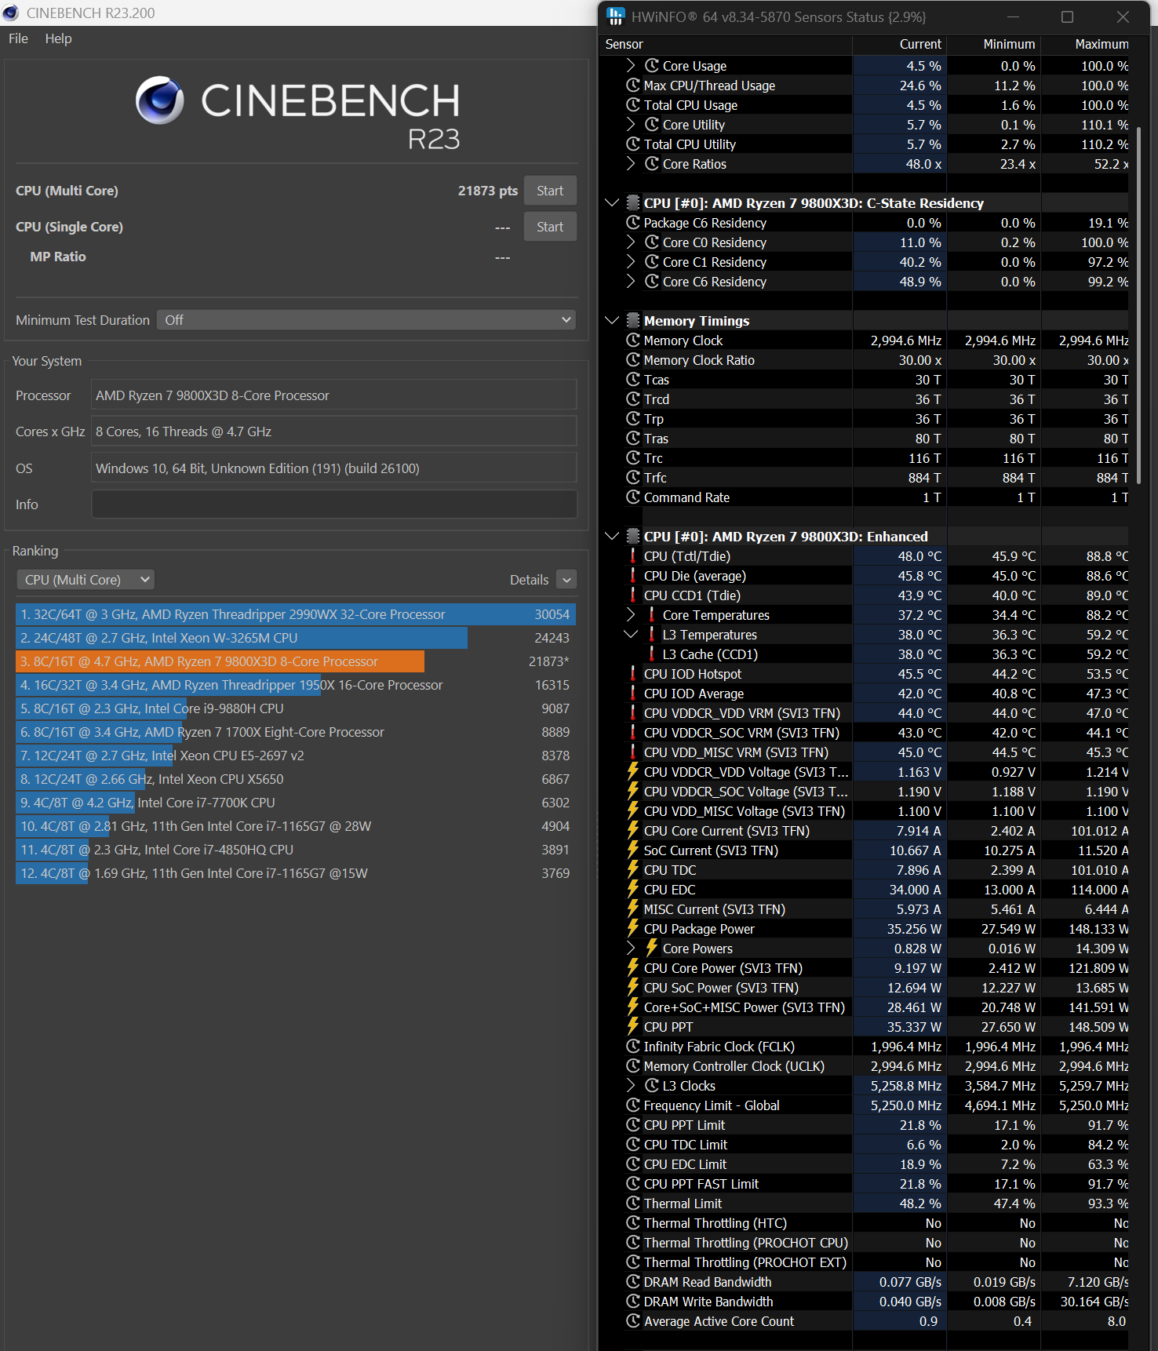Click the lightning icon beside CPU PPT
This screenshot has height=1351, width=1158.
click(x=633, y=1027)
